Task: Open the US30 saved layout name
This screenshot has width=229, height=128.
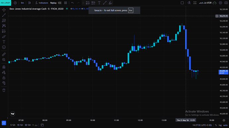Action: click(x=205, y=3)
